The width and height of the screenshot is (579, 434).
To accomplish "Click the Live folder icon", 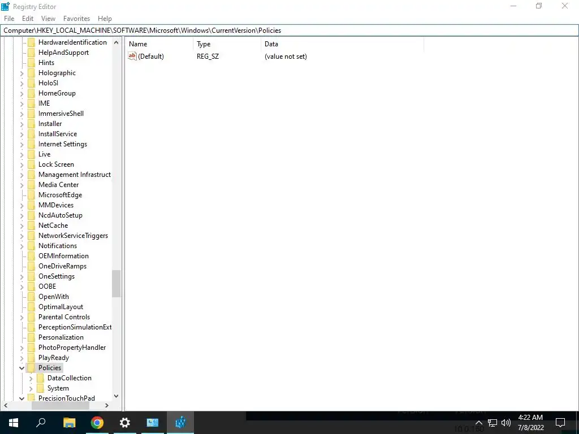I will coord(32,154).
